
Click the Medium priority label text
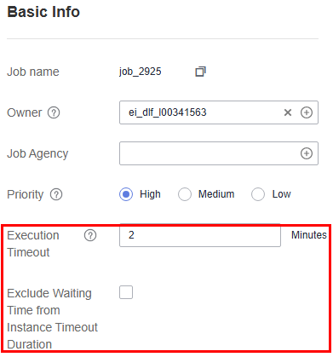(x=216, y=194)
